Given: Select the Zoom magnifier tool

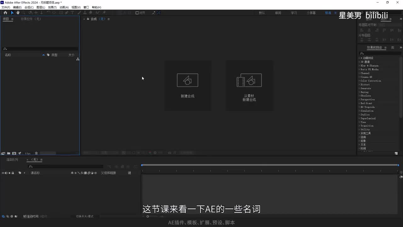Looking at the screenshot, I should coord(24,13).
